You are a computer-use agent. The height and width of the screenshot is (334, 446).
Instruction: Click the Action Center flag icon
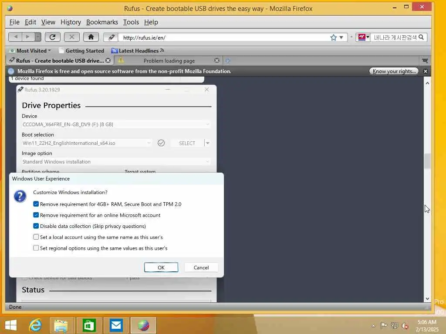[384, 325]
